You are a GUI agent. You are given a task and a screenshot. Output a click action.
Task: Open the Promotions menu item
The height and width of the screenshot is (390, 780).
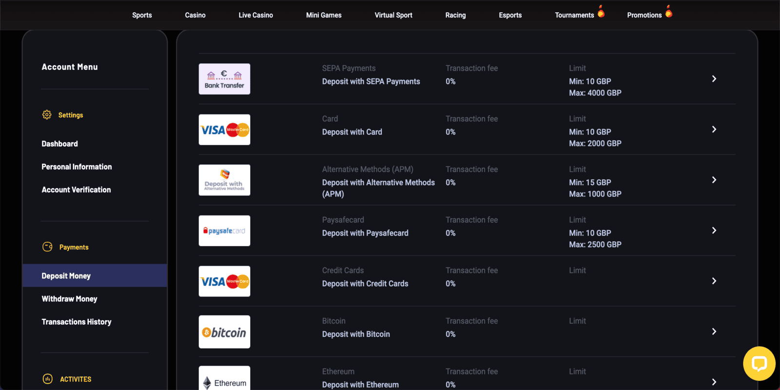coord(644,15)
